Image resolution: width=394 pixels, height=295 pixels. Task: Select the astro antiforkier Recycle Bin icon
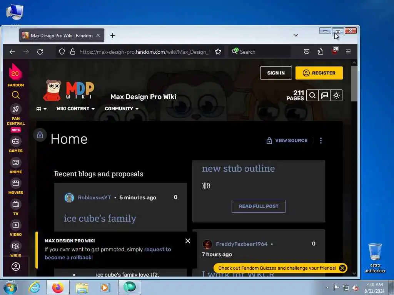pyautogui.click(x=375, y=258)
